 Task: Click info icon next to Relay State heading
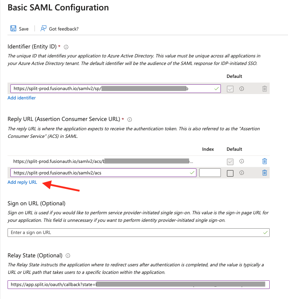tap(68, 256)
